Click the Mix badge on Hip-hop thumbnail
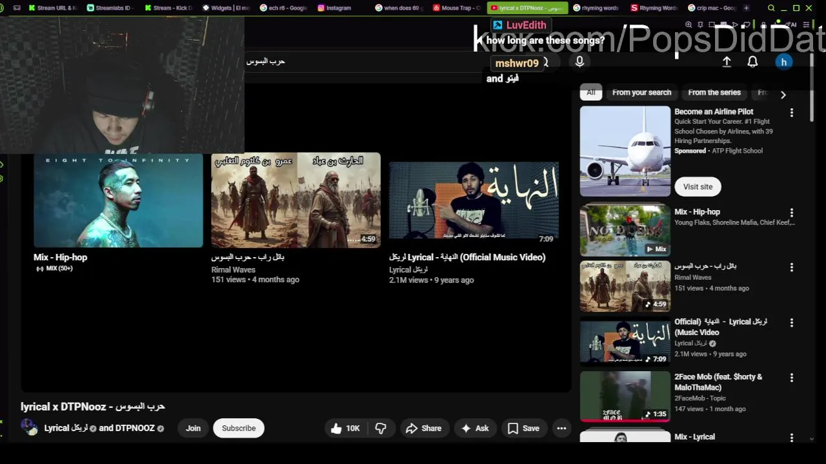The image size is (826, 464). [x=656, y=249]
